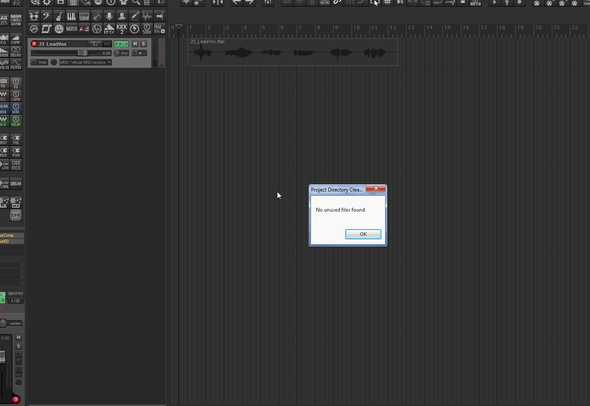
Task: Choose the piano keys icon
Action: [x=72, y=16]
